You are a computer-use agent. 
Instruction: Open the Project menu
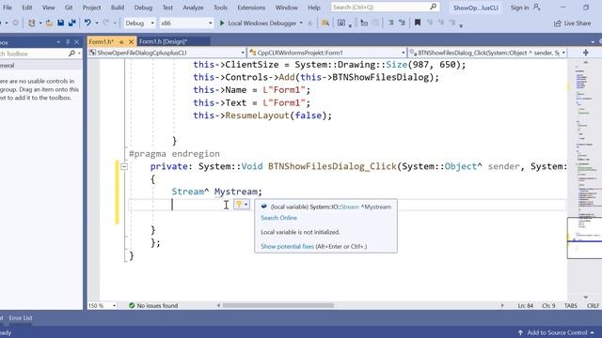[x=91, y=8]
